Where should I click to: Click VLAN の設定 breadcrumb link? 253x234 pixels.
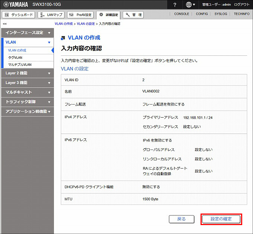coord(86,24)
